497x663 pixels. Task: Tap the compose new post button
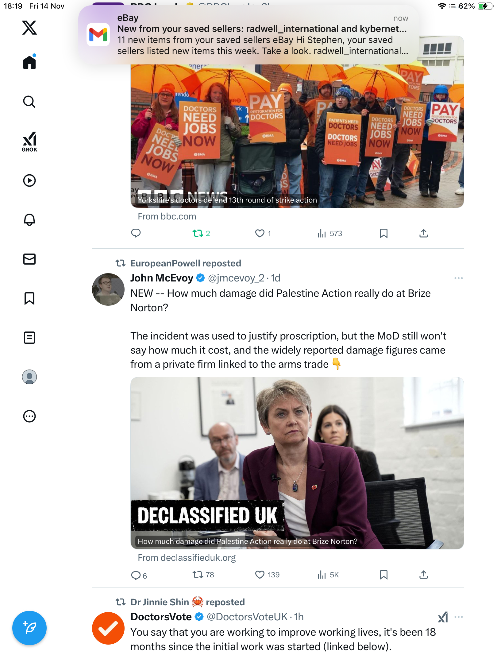point(29,628)
